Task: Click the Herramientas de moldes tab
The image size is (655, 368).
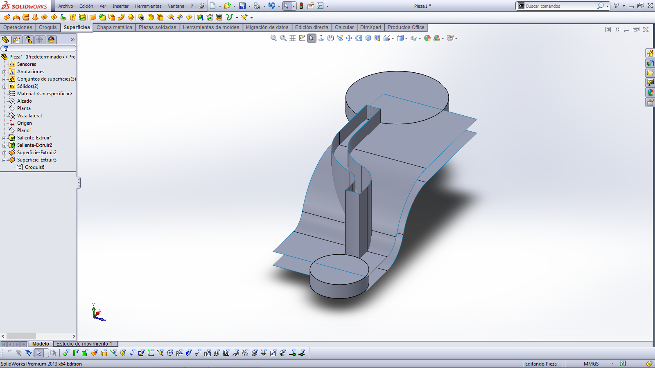Action: [211, 27]
